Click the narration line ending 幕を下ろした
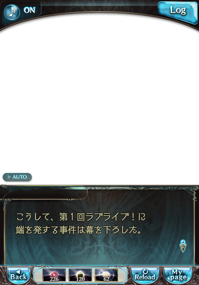Image resolution: width=199 pixels, height=285 pixels. click(x=78, y=230)
